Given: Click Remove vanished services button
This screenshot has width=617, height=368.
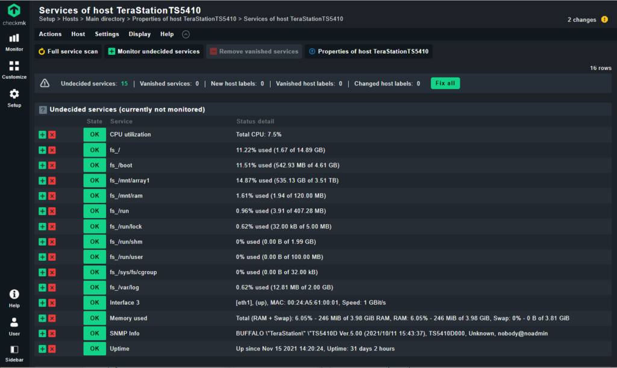Looking at the screenshot, I should 254,52.
